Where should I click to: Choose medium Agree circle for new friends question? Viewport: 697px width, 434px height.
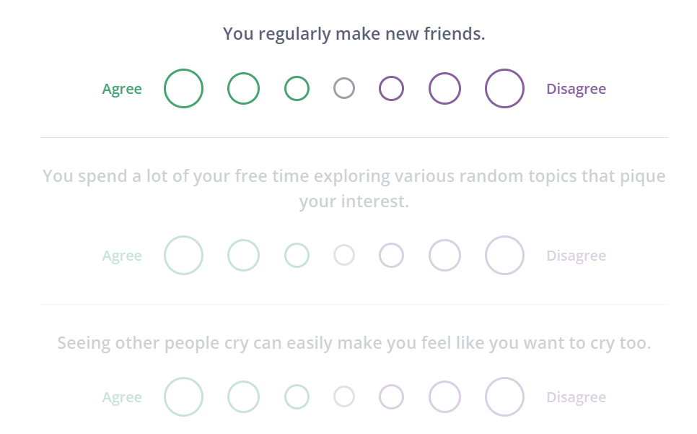(x=243, y=89)
